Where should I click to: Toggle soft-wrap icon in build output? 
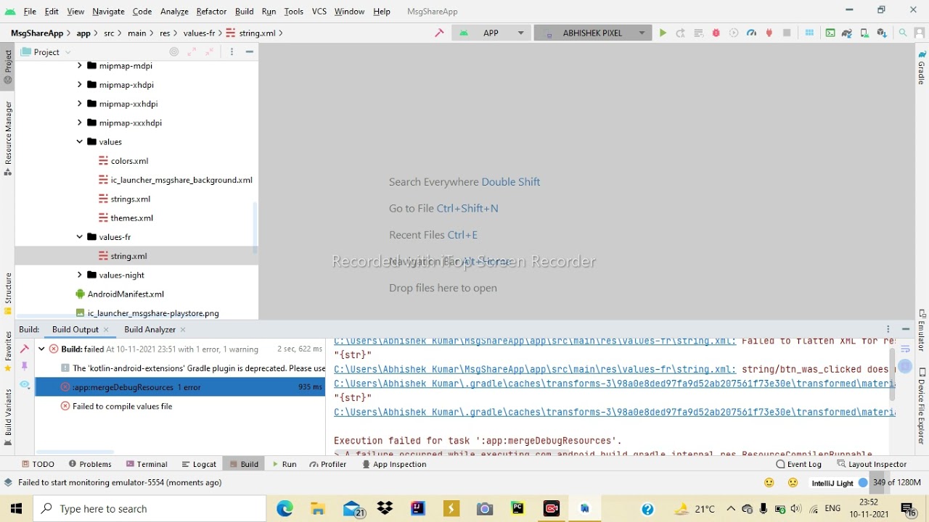(905, 349)
